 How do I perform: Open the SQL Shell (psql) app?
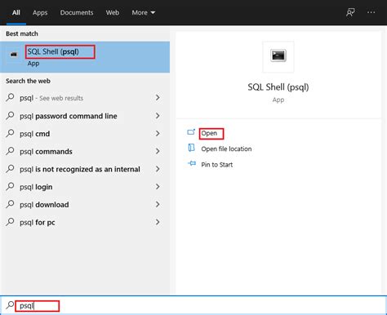pyautogui.click(x=209, y=133)
